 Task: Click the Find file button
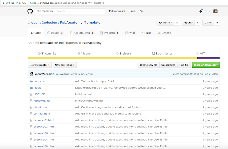(x=184, y=65)
